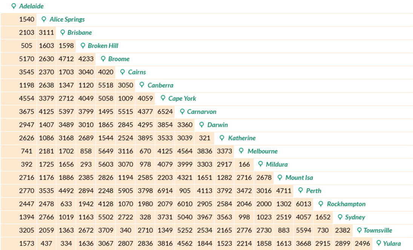Click the pin icon beside Broken Hill
This screenshot has width=413, height=250.
pyautogui.click(x=83, y=46)
